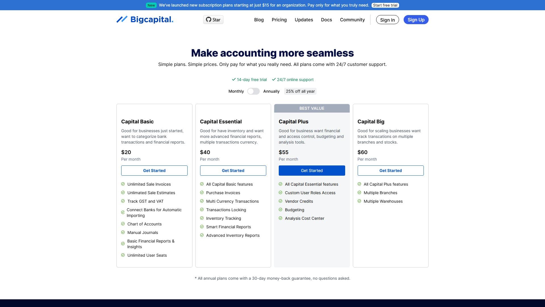545x307 pixels.
Task: Click the Manual Journals feature text
Action: pos(143,232)
